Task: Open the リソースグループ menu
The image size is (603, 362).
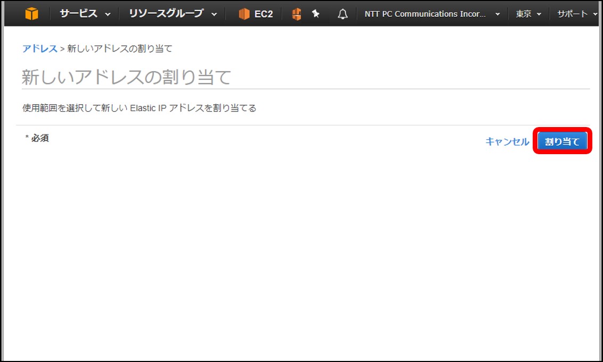Action: tap(173, 14)
